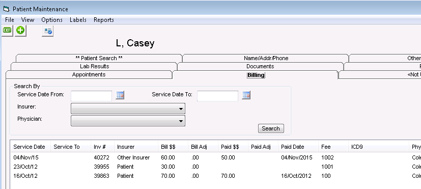Screen dimensions: 421x189
Task: Switch to the Patient Search tab
Action: (x=99, y=58)
